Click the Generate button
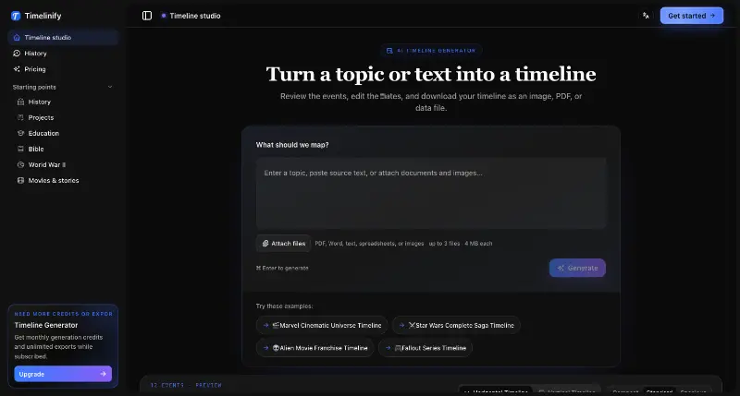This screenshot has width=740, height=396. (577, 268)
